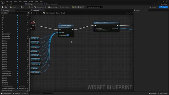
Task: Click the Add button in My Blueprint
Action: tap(4, 13)
